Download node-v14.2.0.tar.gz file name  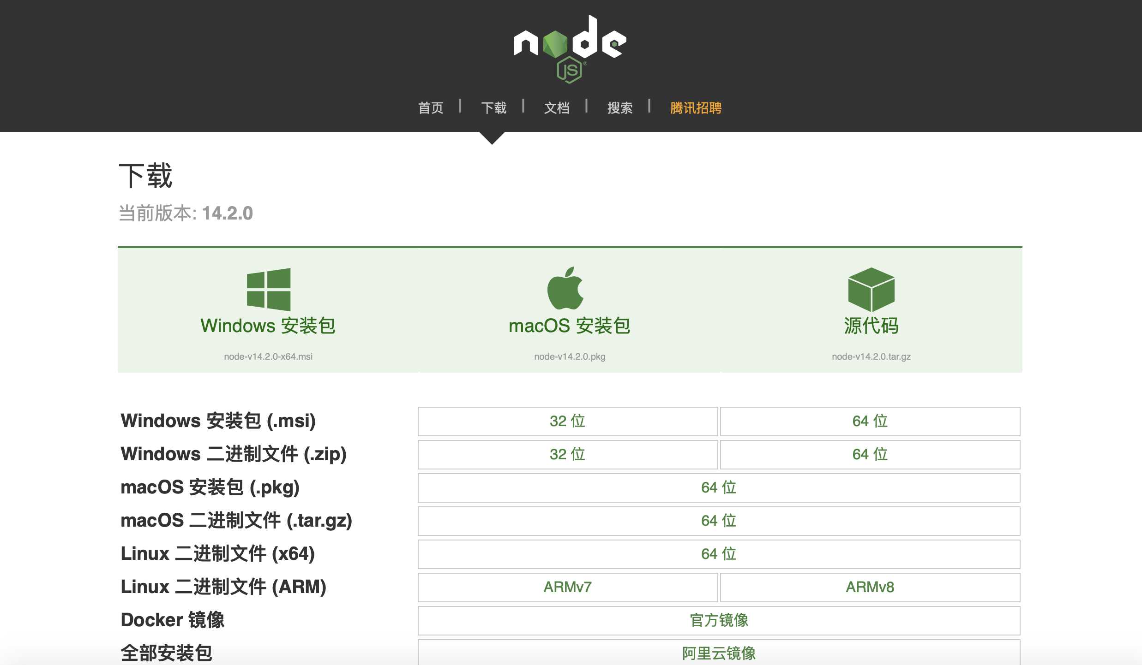[x=872, y=356]
